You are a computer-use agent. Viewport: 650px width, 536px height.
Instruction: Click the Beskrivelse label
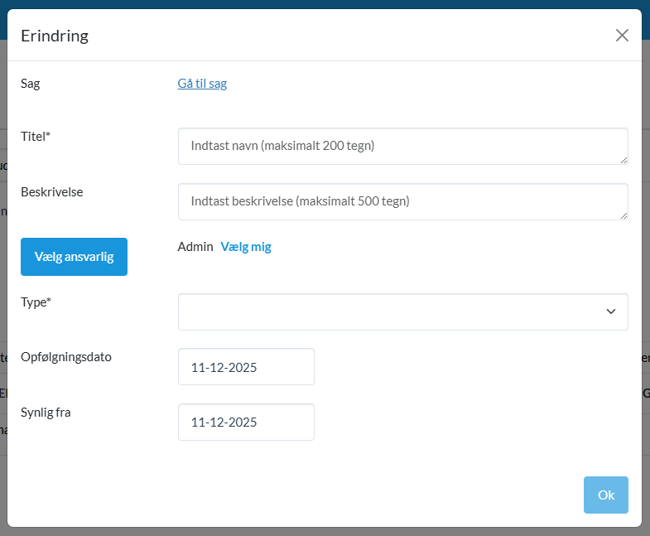coord(52,191)
